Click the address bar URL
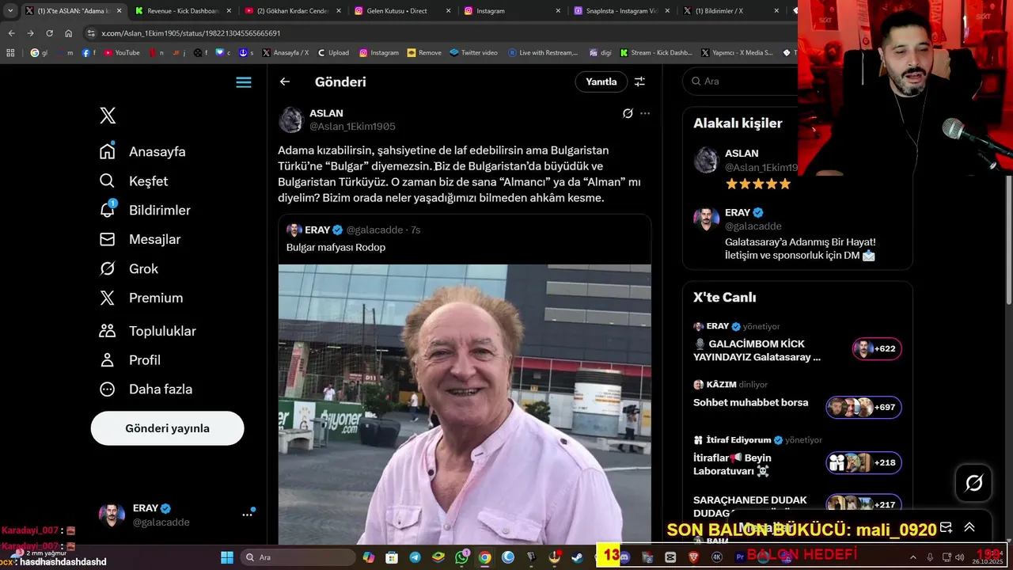1013x570 pixels. [191, 33]
